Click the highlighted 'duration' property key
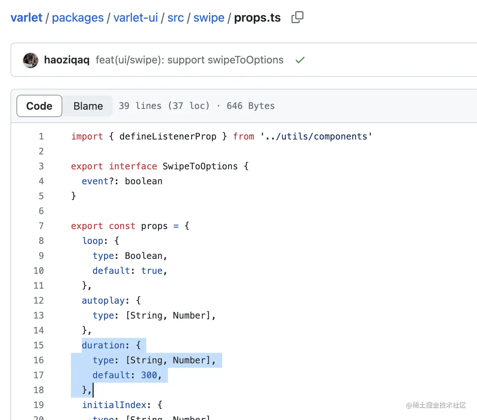The image size is (477, 420). [x=103, y=345]
